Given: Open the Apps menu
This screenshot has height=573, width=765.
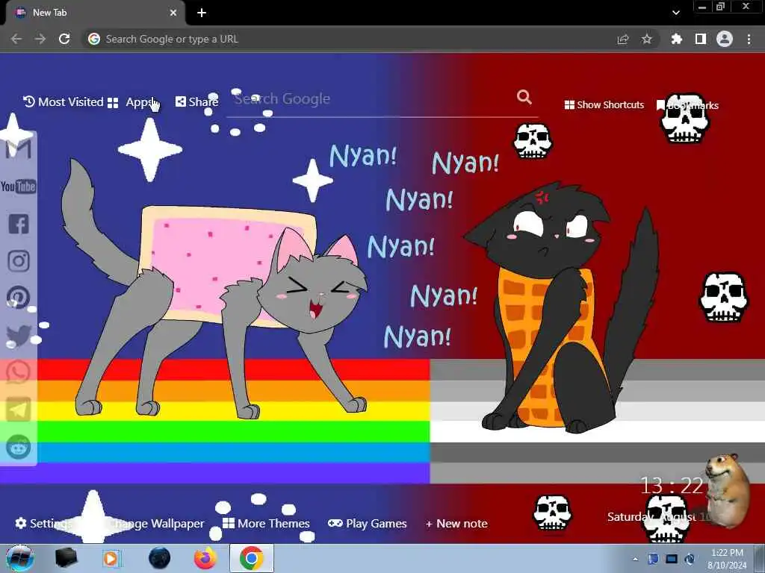Looking at the screenshot, I should click(x=128, y=102).
